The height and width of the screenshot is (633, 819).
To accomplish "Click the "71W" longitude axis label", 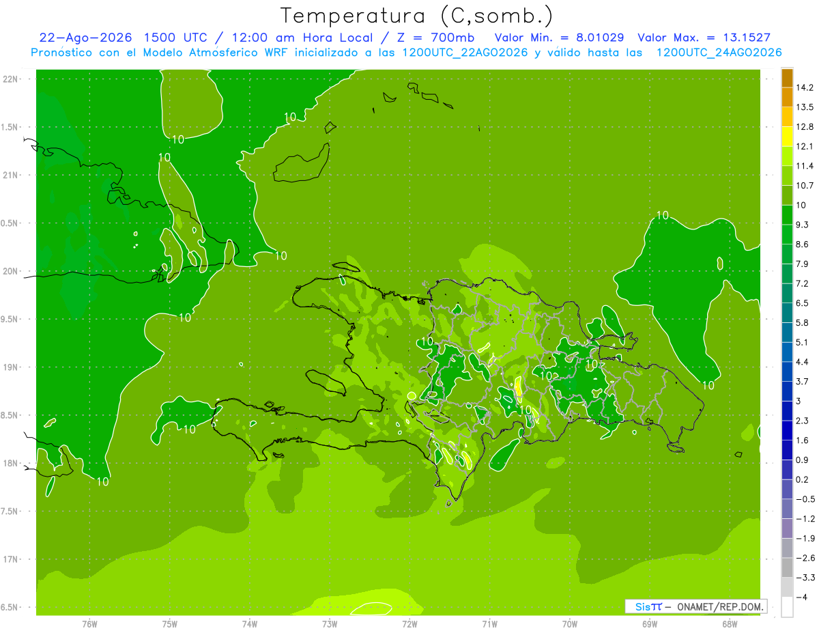I will click(489, 624).
